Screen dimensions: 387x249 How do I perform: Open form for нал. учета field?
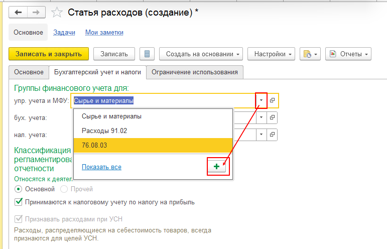273,135
